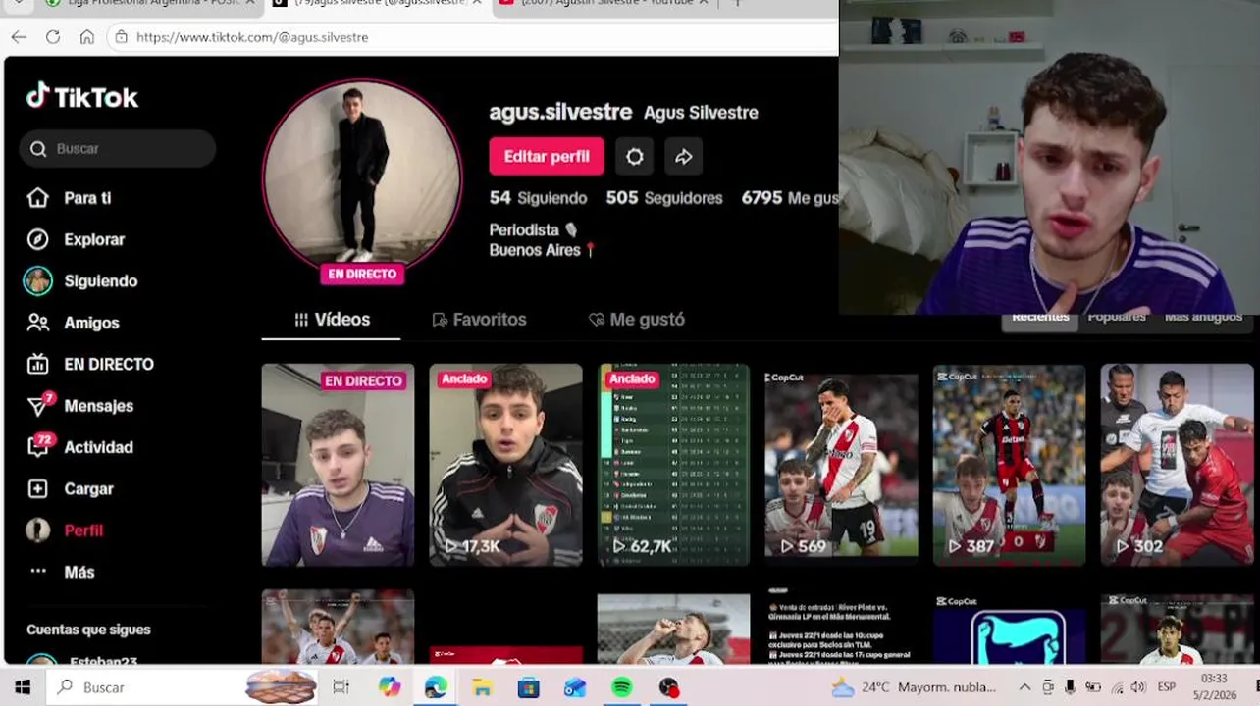Open Spotify from the taskbar
This screenshot has width=1260, height=706.
pos(622,687)
